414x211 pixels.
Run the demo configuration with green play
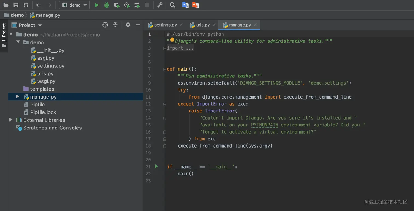point(97,5)
